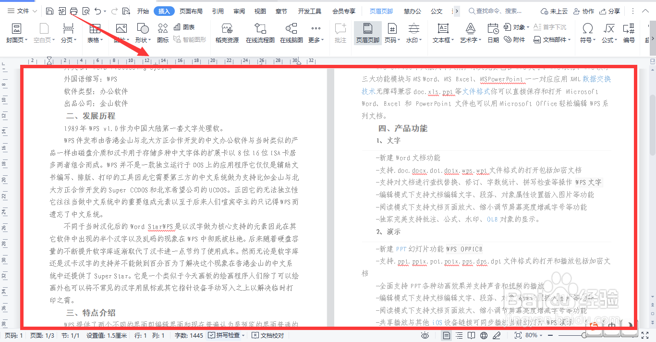Insert a Chart (图表)
This screenshot has height=342, width=656.
click(184, 27)
